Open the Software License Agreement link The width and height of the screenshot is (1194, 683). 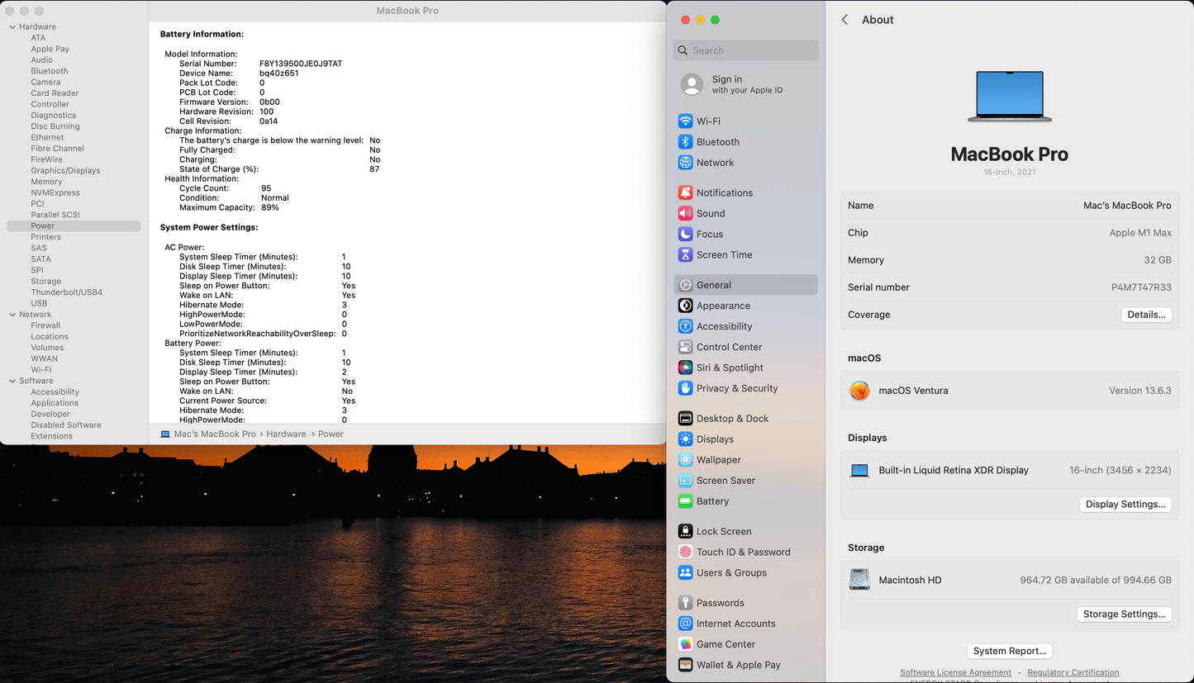[955, 672]
